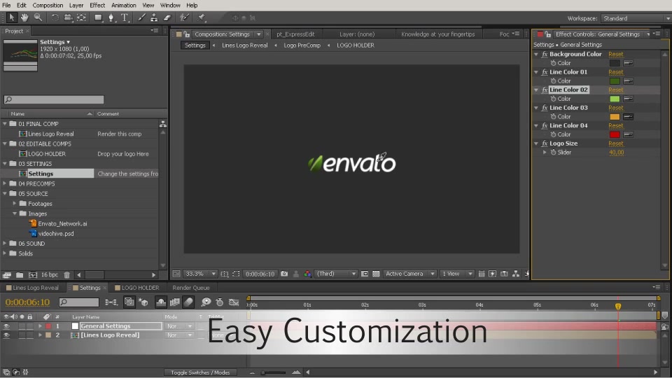Image resolution: width=672 pixels, height=378 pixels.
Task: Select the Hand tool
Action: [24, 17]
